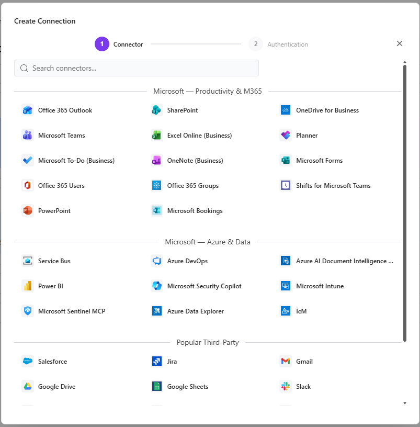Pick the Microsoft Sentinel MCP icon
This screenshot has width=420, height=427.
[x=28, y=311]
